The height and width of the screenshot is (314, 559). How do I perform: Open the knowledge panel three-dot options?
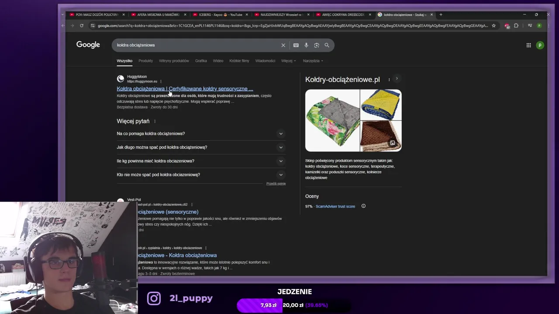[x=389, y=79]
